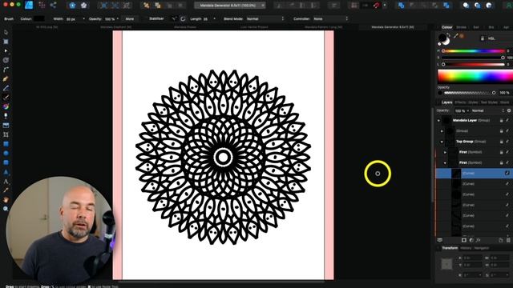Collapse the Top Group
The width and height of the screenshot is (513, 288).
[x=442, y=142]
